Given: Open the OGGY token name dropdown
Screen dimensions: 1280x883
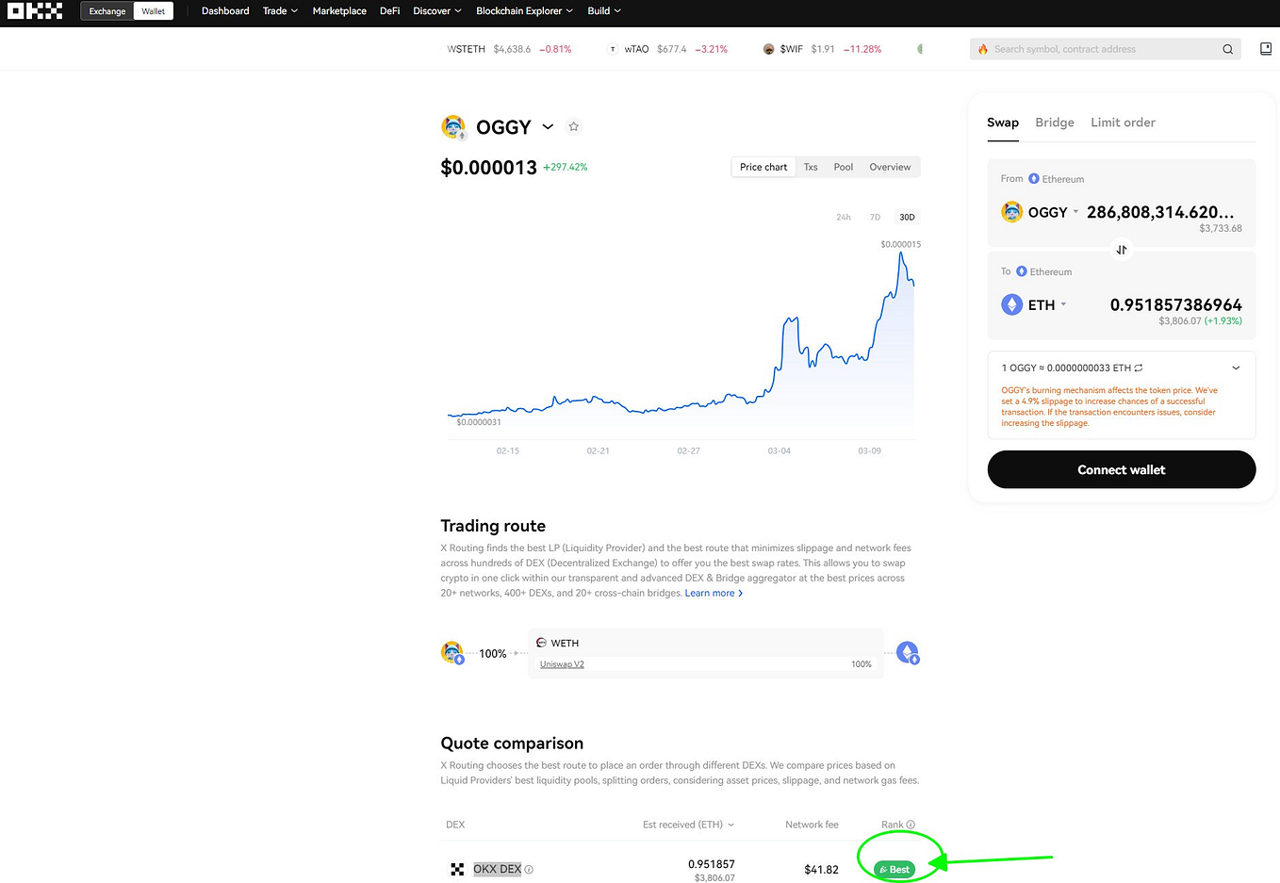Looking at the screenshot, I should (548, 126).
